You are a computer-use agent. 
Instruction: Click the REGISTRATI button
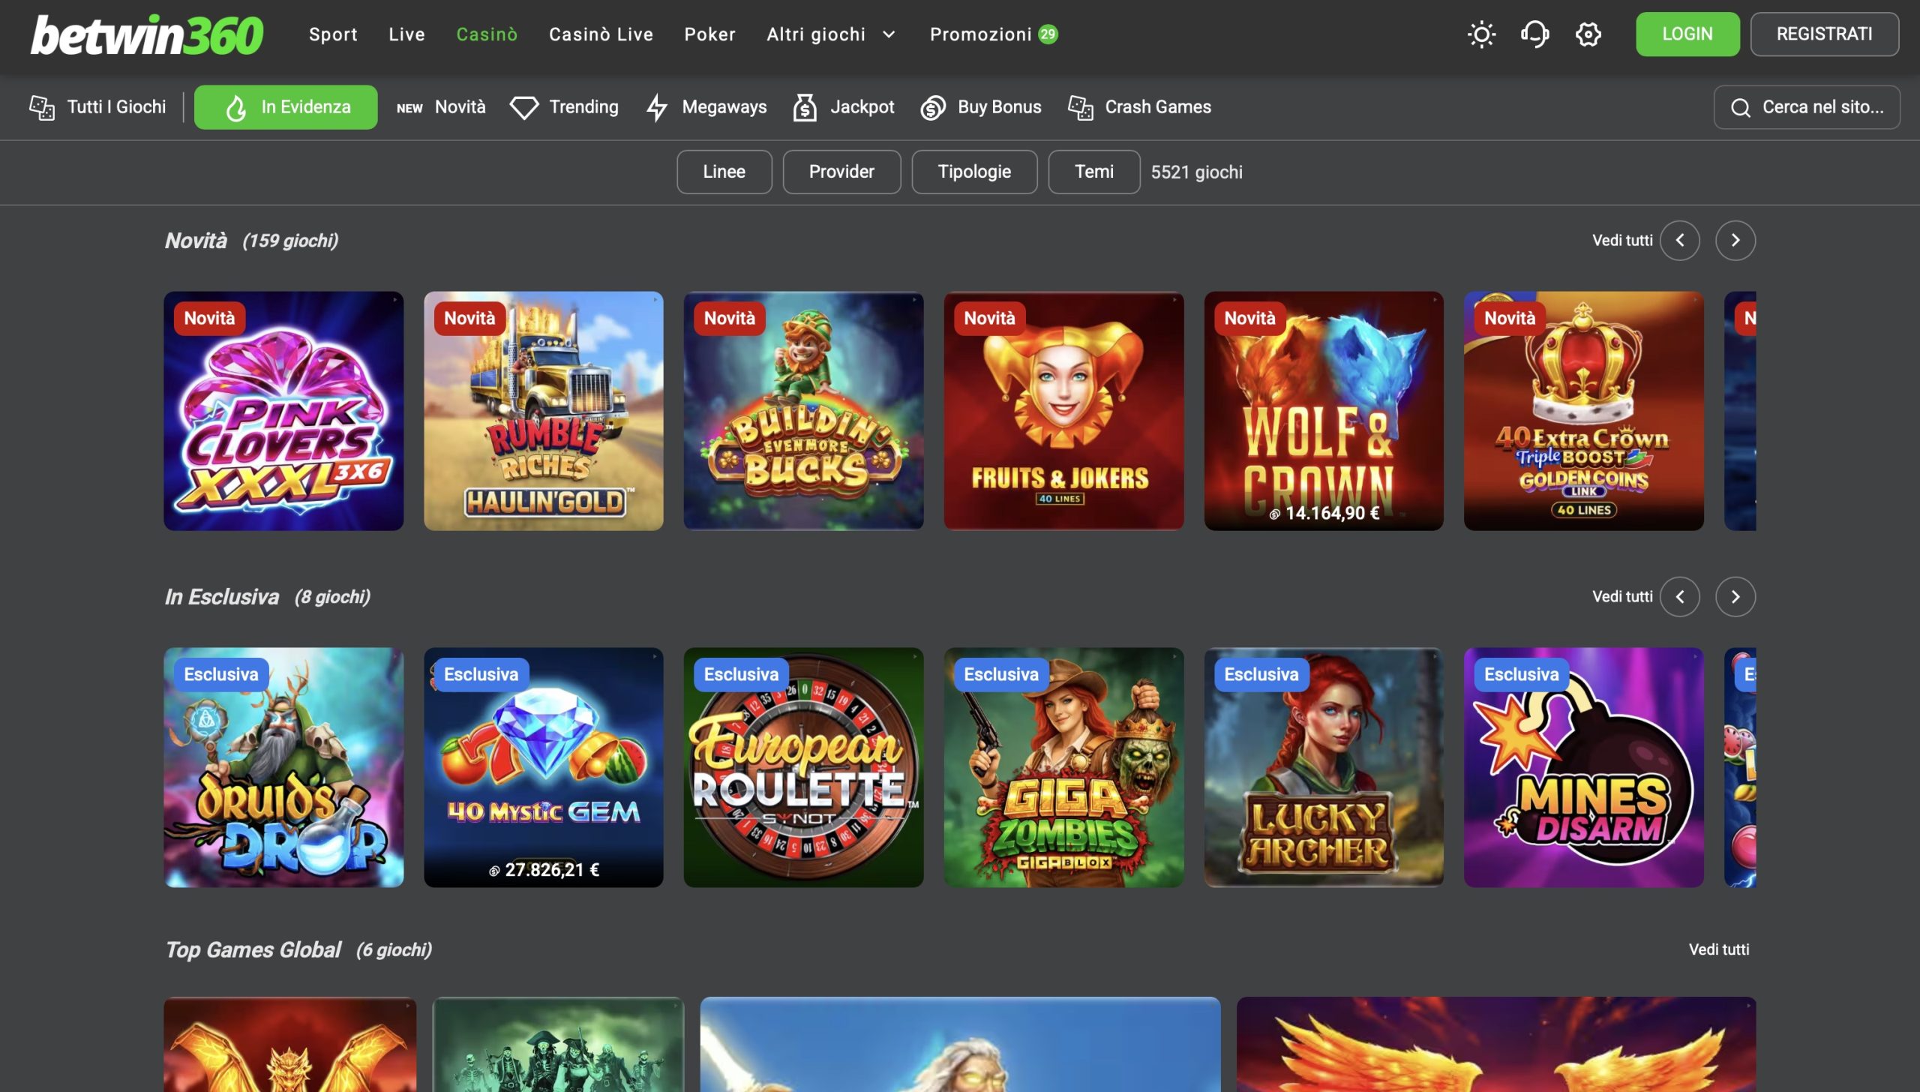[1825, 34]
